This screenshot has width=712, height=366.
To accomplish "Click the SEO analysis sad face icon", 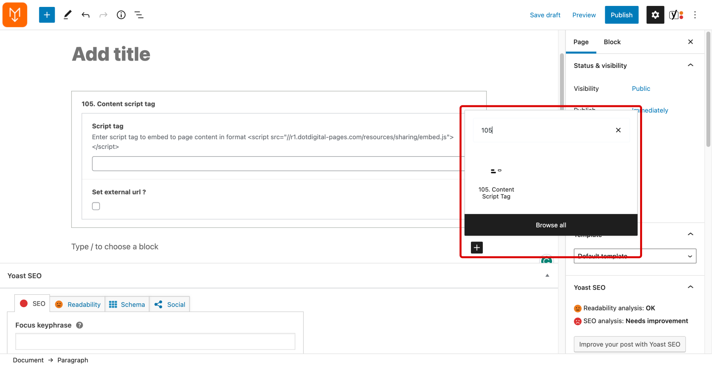I will coord(577,321).
